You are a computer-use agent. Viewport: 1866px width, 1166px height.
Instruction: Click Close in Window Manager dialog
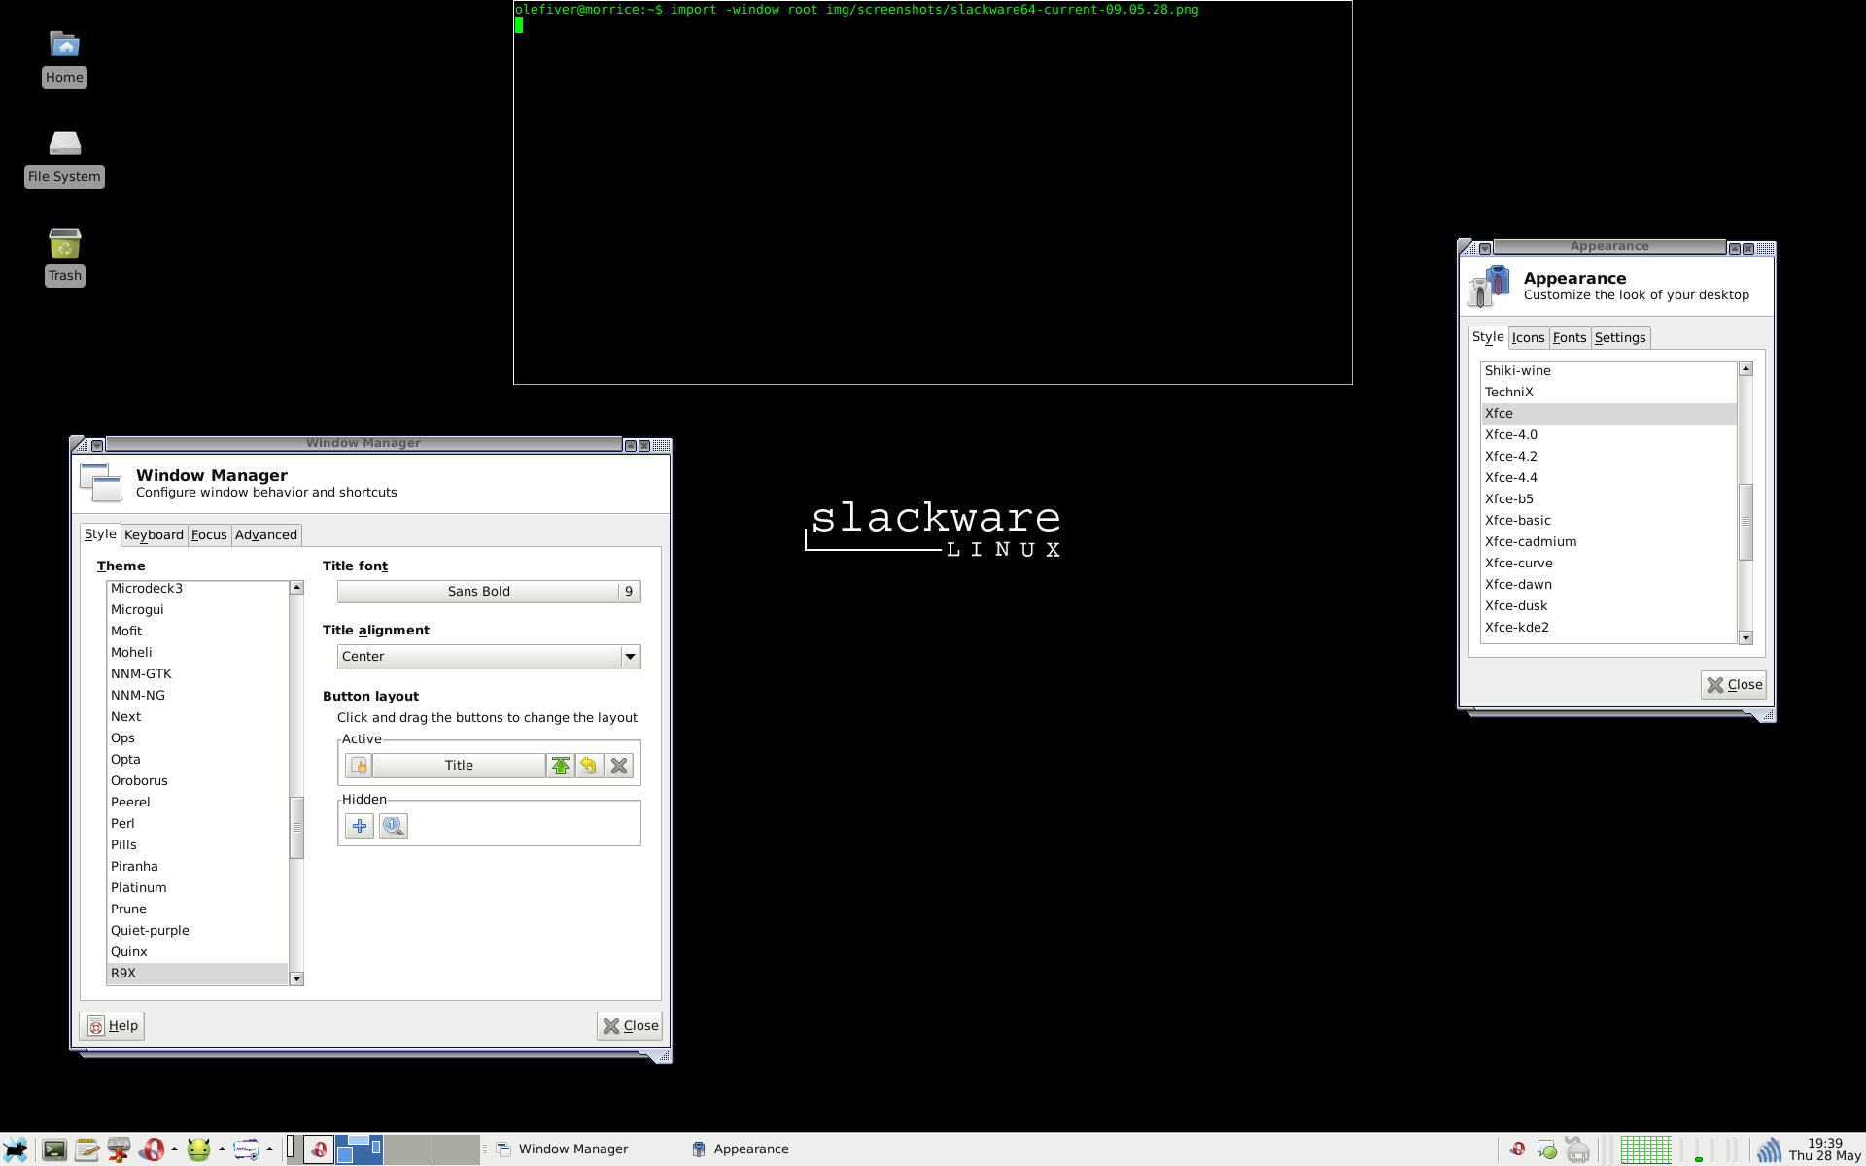tap(630, 1026)
